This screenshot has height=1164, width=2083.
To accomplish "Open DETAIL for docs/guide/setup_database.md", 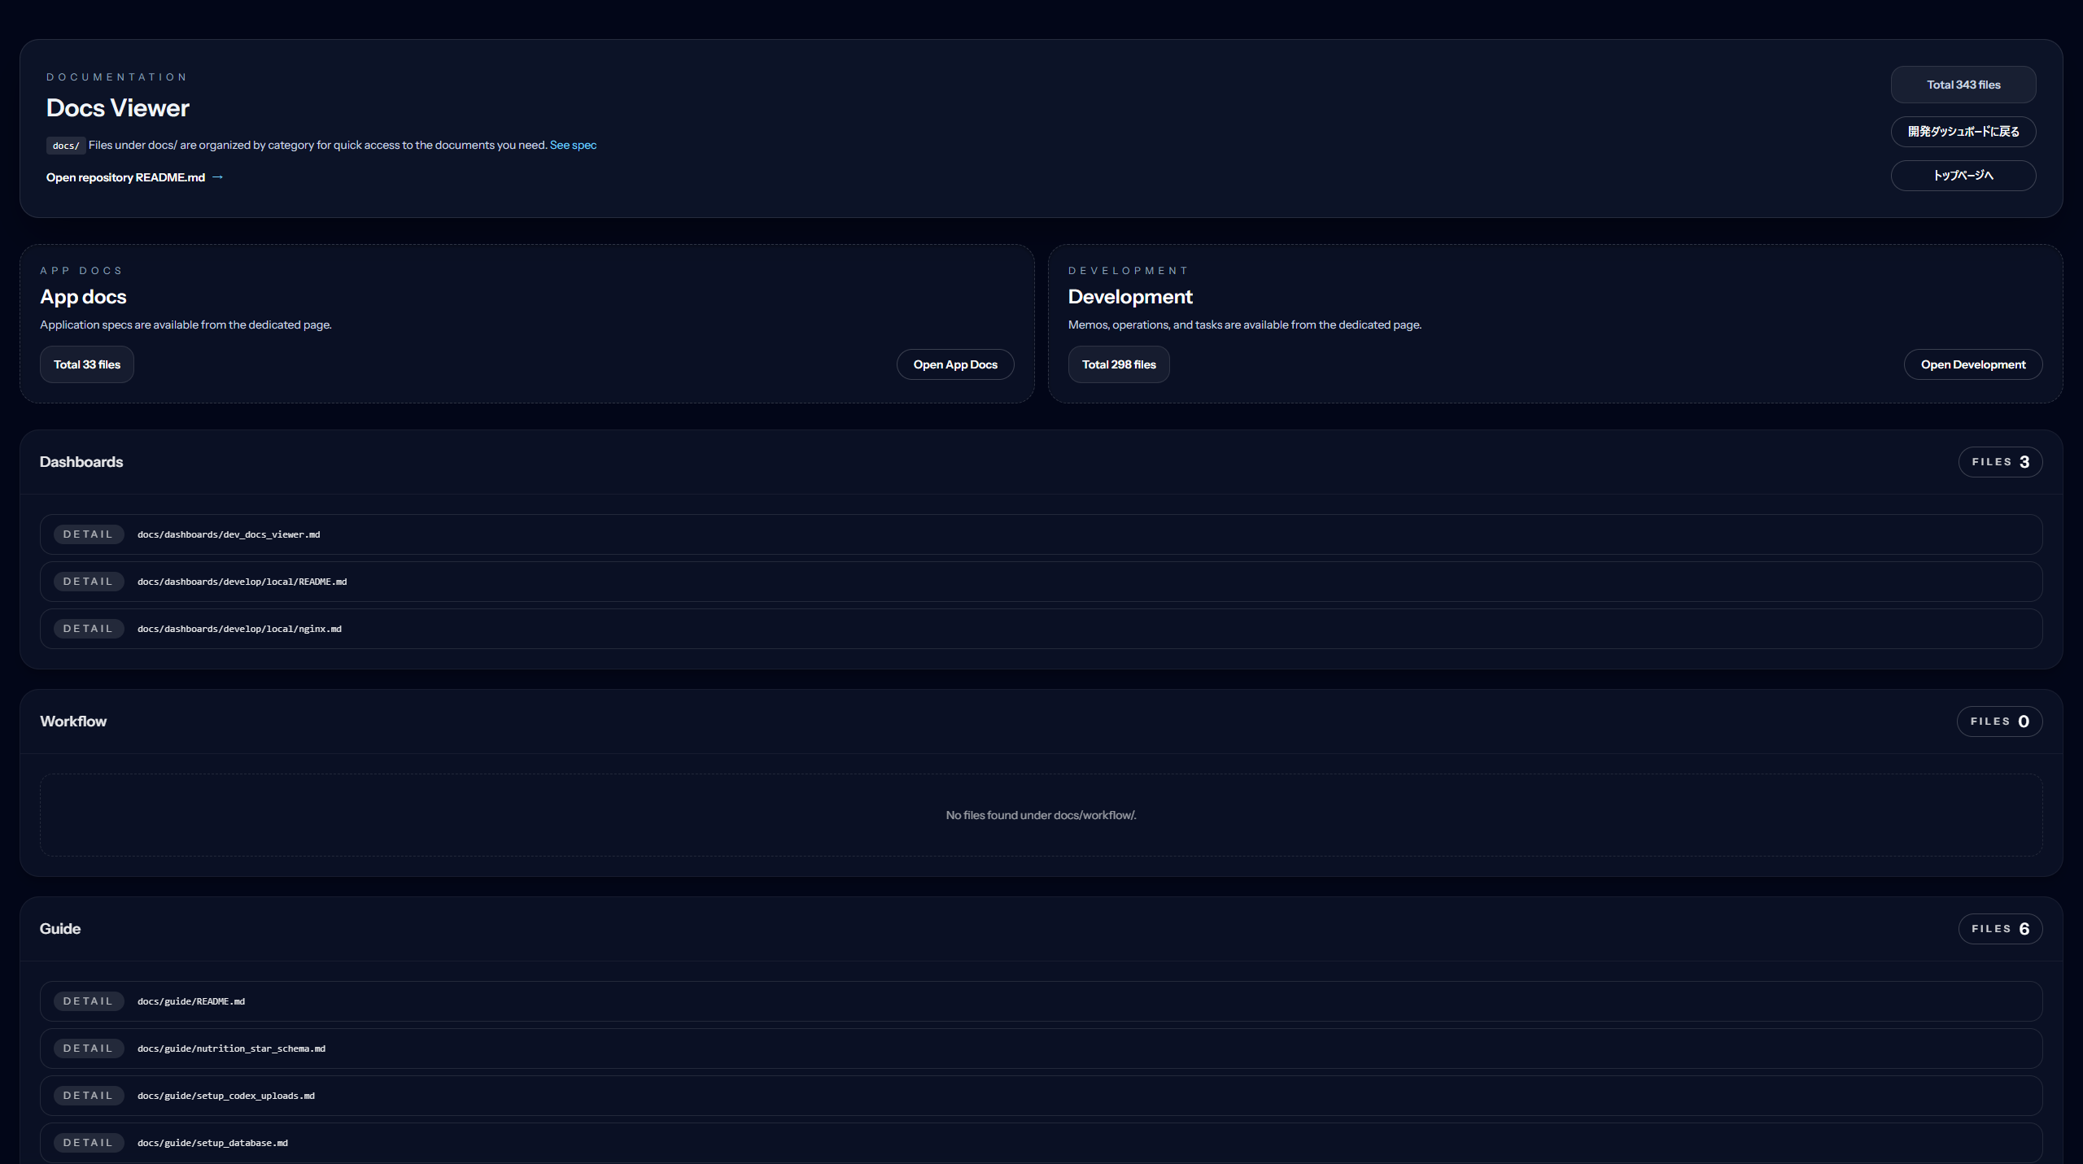I will point(89,1142).
